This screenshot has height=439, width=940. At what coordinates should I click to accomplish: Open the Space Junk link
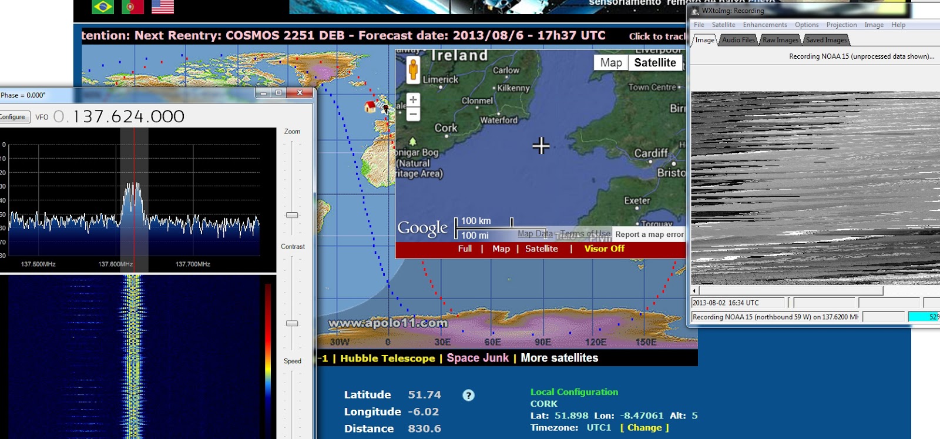(x=478, y=358)
